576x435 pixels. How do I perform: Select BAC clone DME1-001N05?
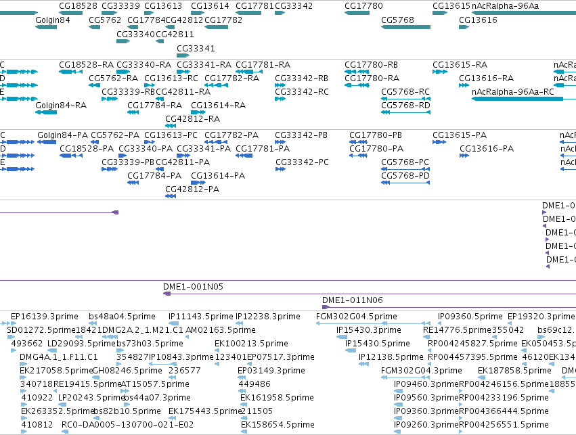[193, 287]
